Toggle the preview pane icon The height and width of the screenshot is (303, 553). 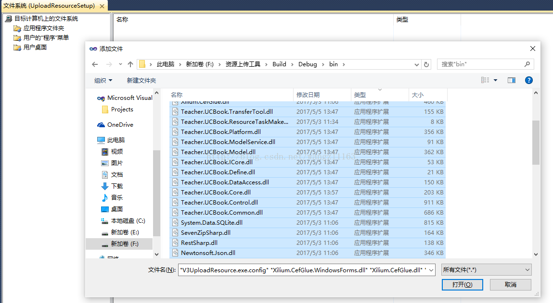tap(512, 80)
